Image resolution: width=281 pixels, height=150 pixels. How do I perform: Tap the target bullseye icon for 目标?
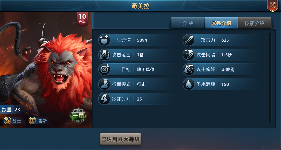[104, 69]
